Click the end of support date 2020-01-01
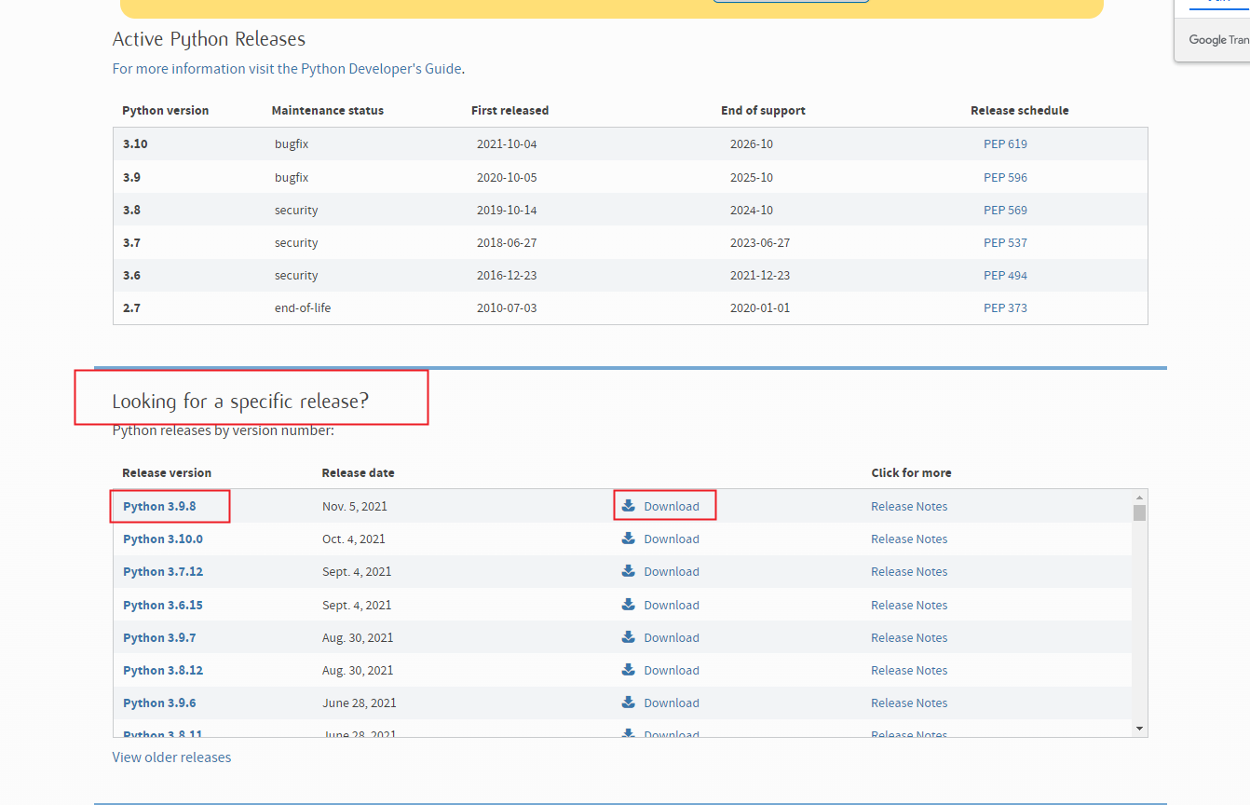This screenshot has width=1250, height=805. 760,308
